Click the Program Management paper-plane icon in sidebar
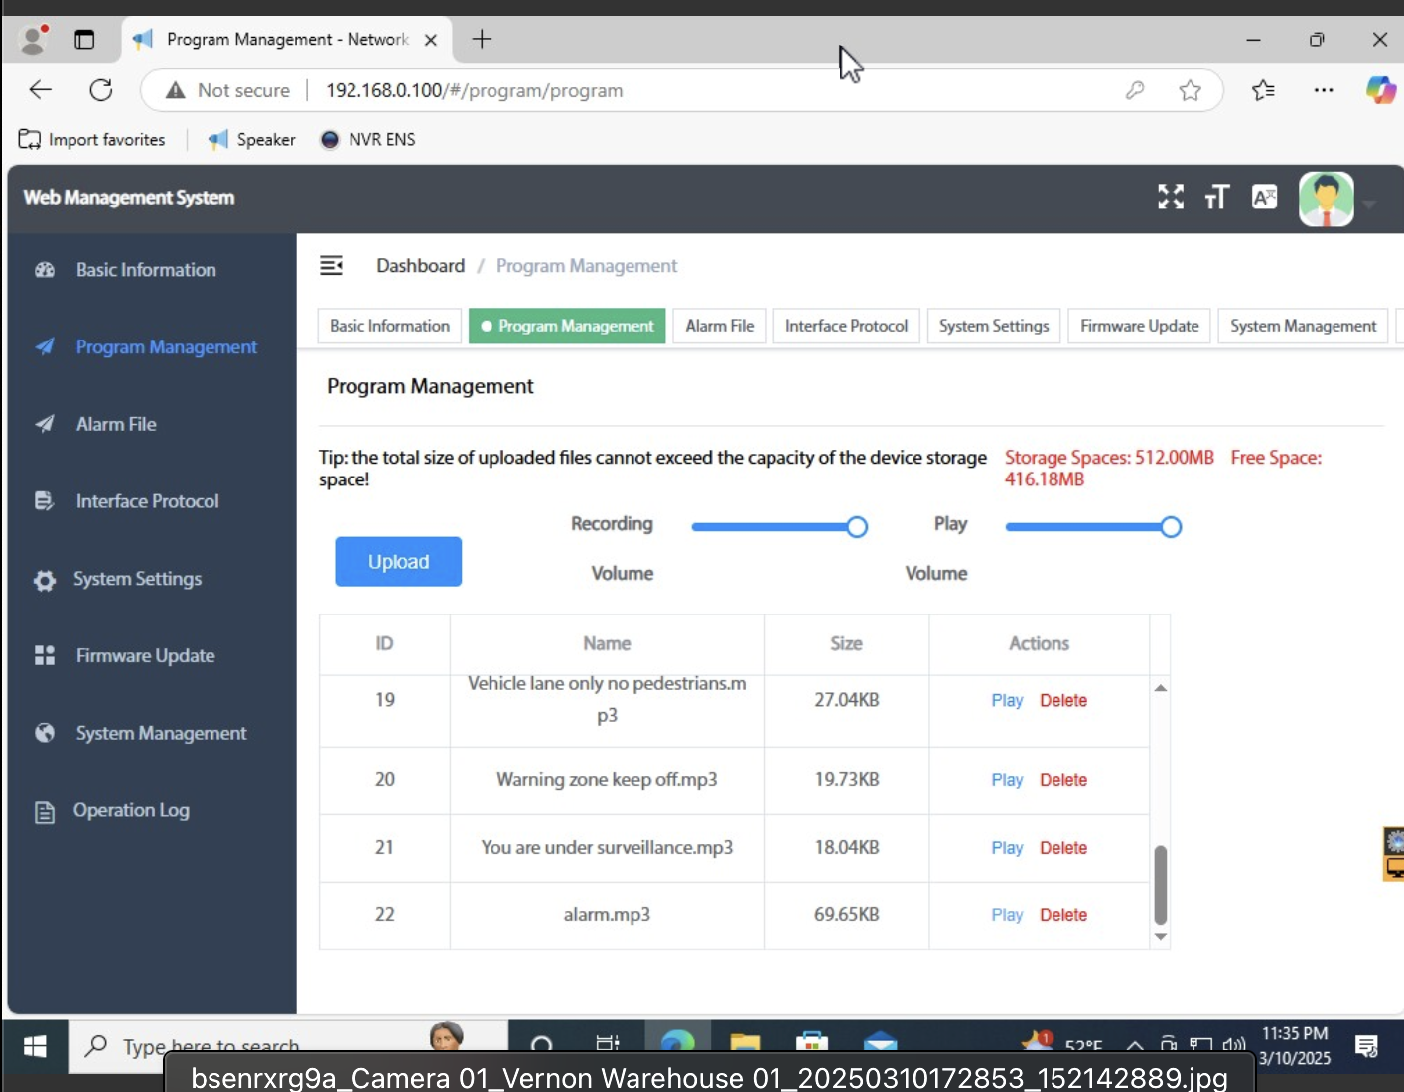 click(x=45, y=347)
